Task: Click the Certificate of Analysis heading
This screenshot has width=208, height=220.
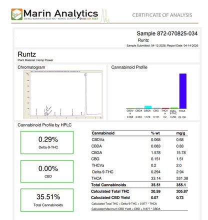Action: [x=162, y=15]
